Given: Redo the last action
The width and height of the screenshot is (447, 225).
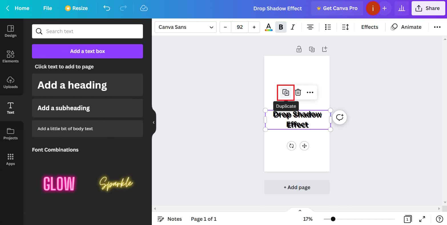Looking at the screenshot, I should 123,8.
